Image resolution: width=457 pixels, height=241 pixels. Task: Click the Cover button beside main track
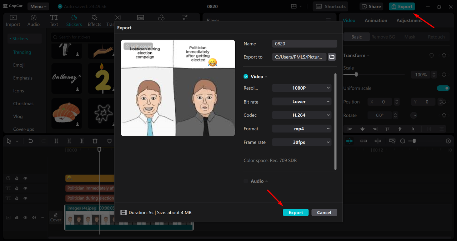click(x=56, y=217)
